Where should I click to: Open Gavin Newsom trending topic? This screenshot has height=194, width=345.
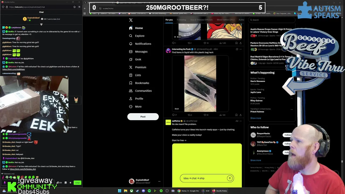tap(258, 81)
